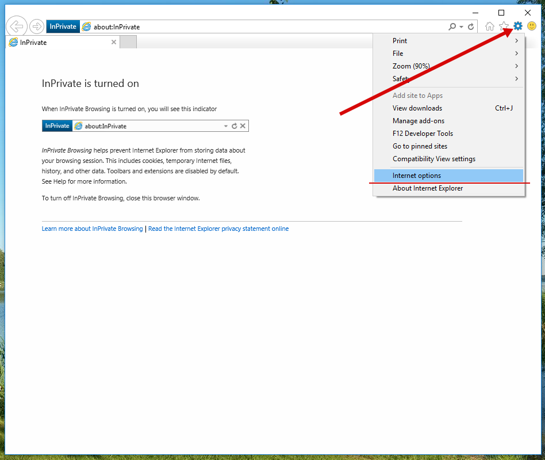Click the Tools gear icon
This screenshot has height=460, width=545.
[518, 26]
